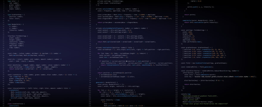Click the string 'Generated procedural gradient field with'
The width and height of the screenshot is (262, 107).
coord(200,96)
